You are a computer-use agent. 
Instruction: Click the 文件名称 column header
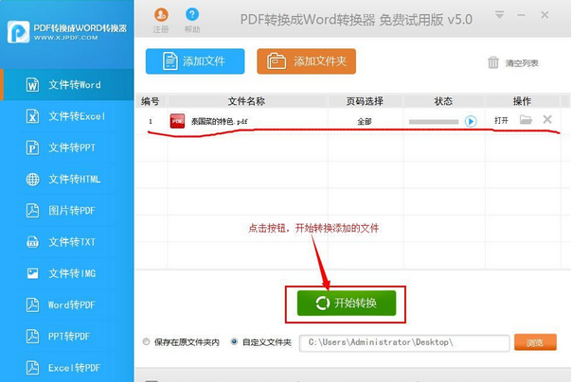246,101
